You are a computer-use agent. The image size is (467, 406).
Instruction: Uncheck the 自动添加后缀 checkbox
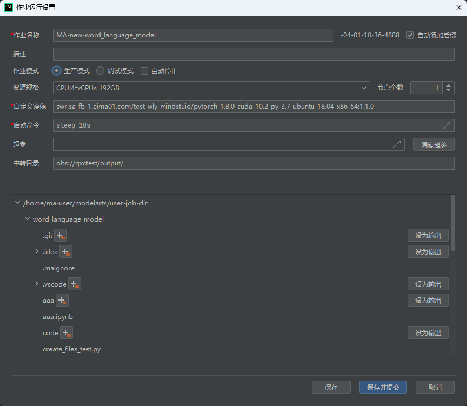(410, 35)
